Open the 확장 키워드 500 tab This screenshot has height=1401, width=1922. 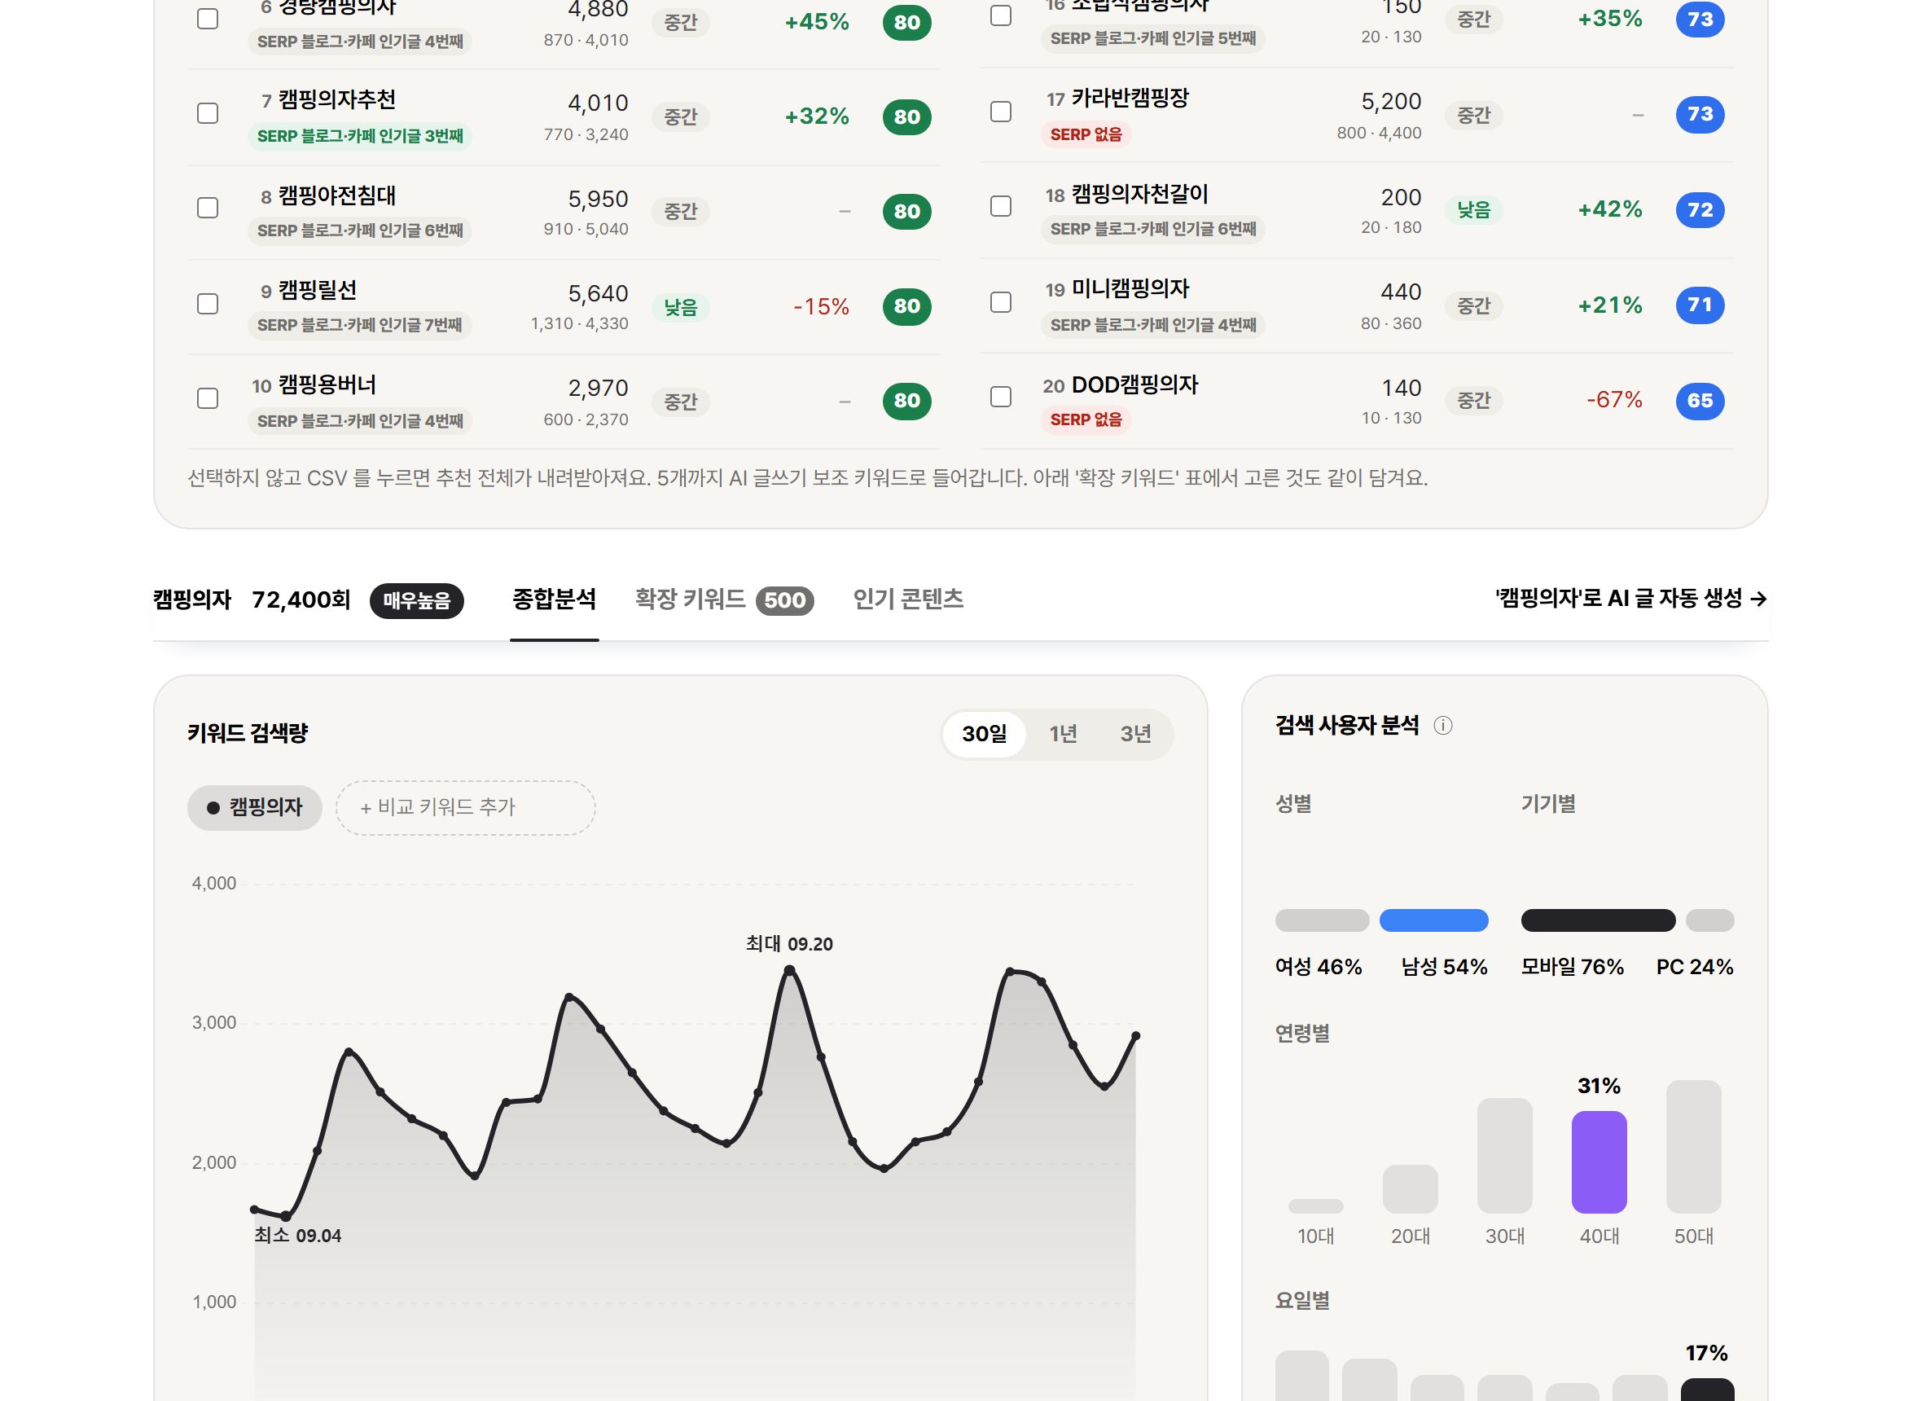click(x=724, y=599)
